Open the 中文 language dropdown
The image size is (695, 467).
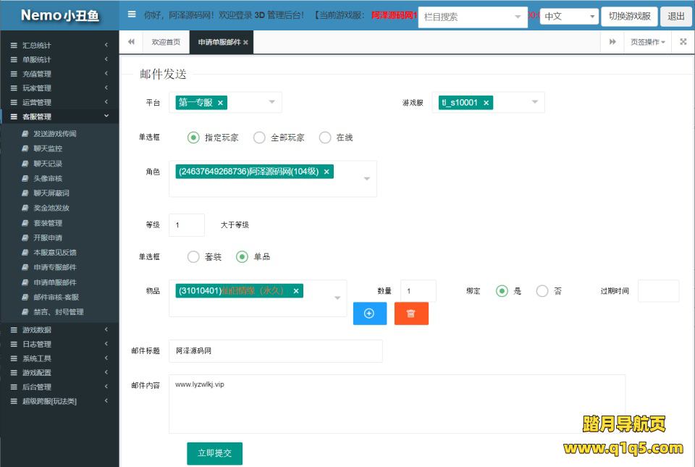(569, 16)
